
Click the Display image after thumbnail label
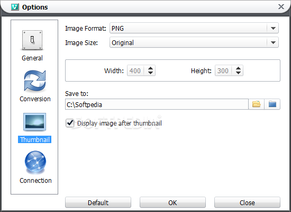pos(120,123)
